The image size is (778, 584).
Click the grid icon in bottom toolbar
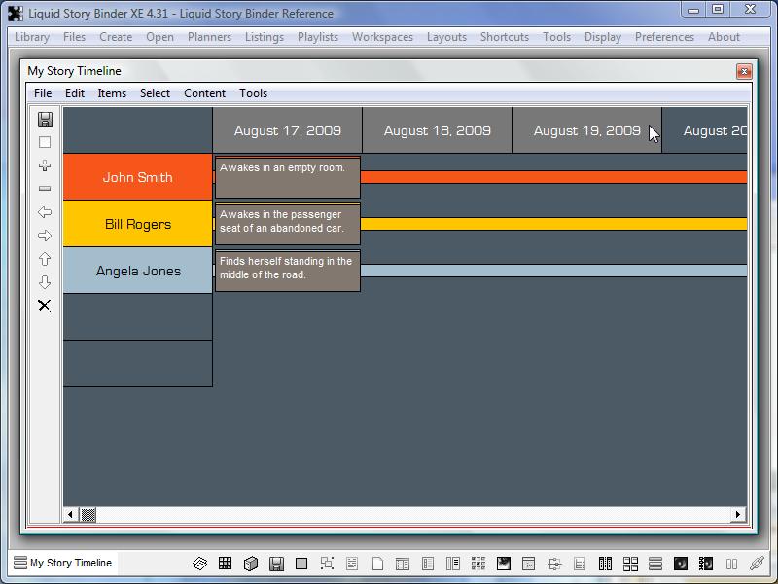click(225, 564)
